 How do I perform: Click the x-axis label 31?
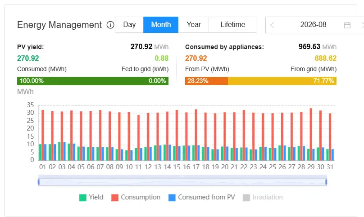tap(330, 167)
